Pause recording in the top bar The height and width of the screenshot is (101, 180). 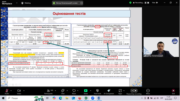point(146,3)
